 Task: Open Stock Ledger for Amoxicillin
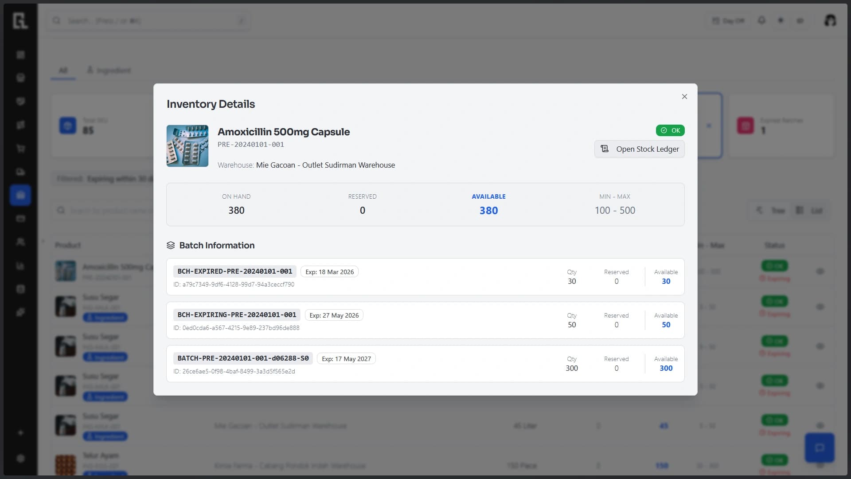click(639, 149)
